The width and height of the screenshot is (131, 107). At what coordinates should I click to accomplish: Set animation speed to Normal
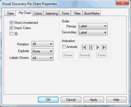(x=85, y=55)
